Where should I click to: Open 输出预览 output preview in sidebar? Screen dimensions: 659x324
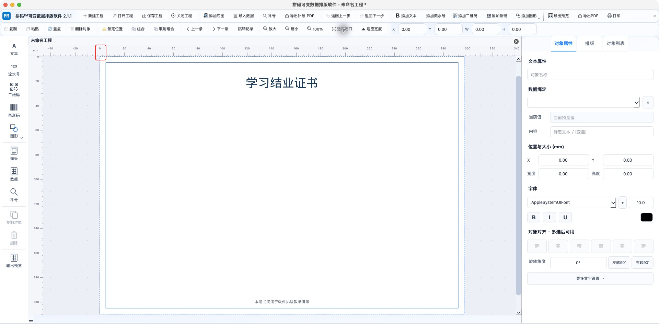[x=14, y=261]
